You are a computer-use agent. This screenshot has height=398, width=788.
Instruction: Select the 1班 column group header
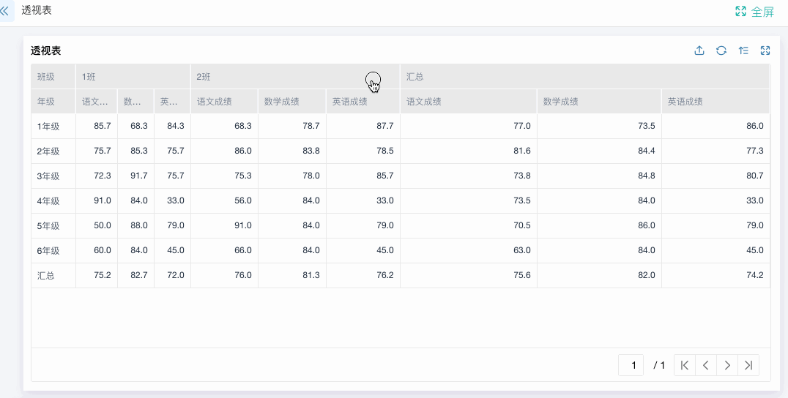[x=133, y=77]
